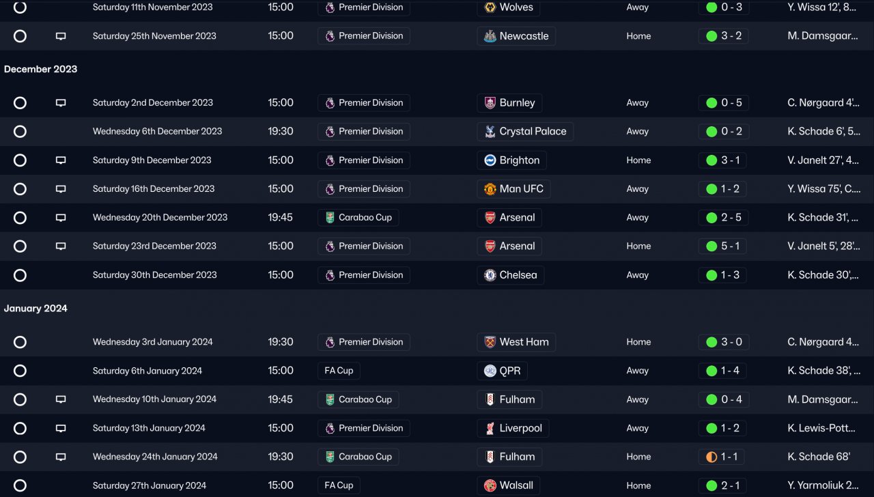
Task: Click the Man UFC badge icon
Action: [x=490, y=189]
